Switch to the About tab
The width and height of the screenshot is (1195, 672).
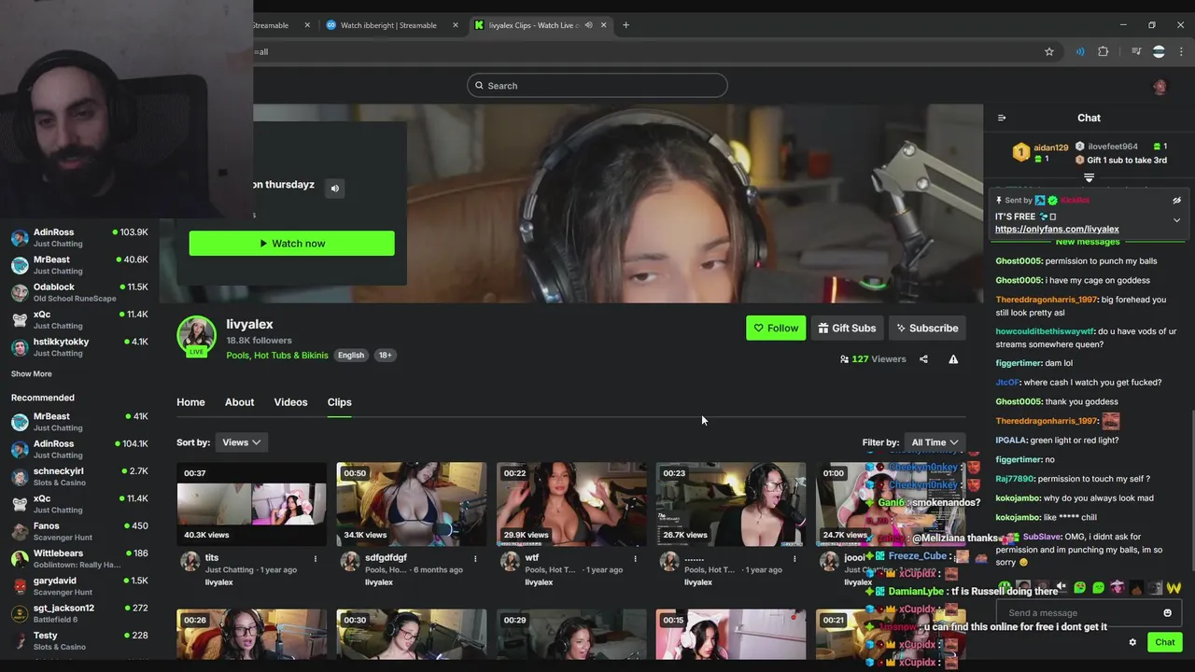click(239, 402)
